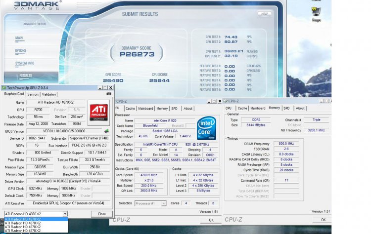Click the QPI Link value 3600.5 MHz
The image size is (371, 234).
(x=149, y=191)
